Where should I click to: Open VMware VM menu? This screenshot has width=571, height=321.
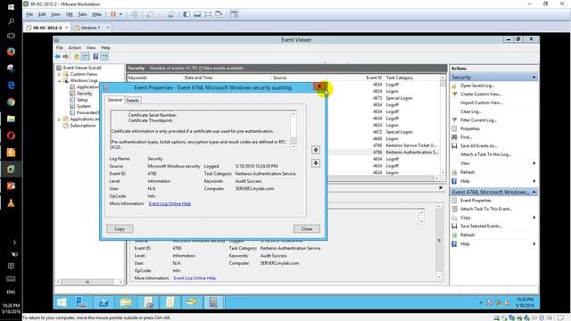(x=70, y=14)
